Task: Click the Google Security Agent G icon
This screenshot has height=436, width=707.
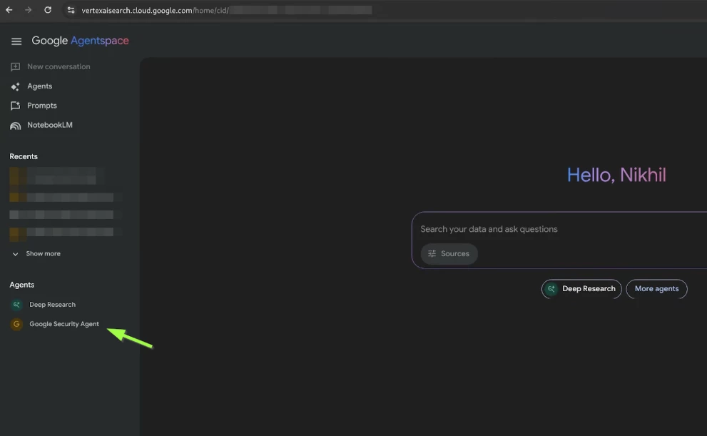Action: pos(16,324)
